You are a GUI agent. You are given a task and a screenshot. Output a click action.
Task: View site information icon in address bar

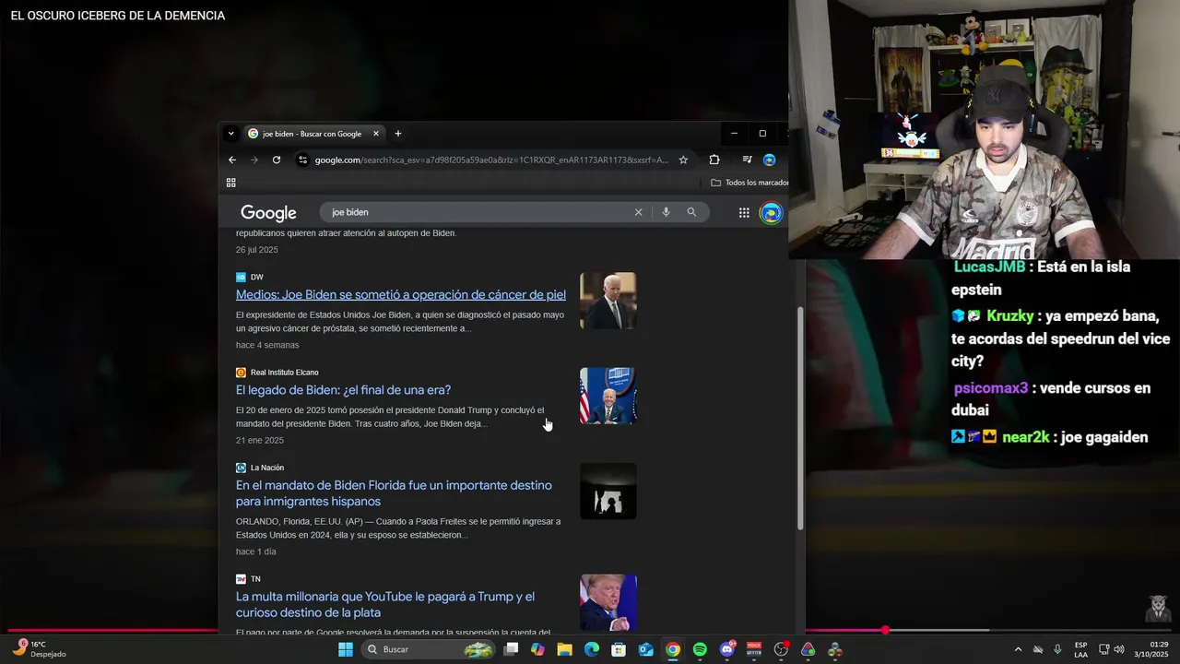click(302, 160)
